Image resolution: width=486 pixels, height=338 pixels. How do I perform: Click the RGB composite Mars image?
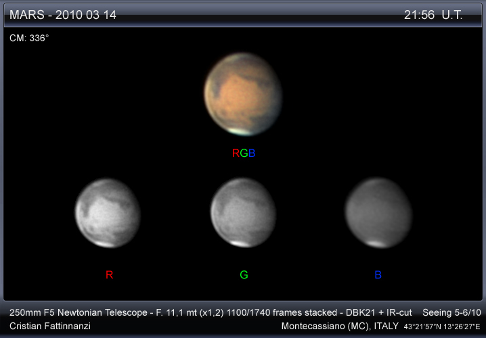click(x=243, y=94)
